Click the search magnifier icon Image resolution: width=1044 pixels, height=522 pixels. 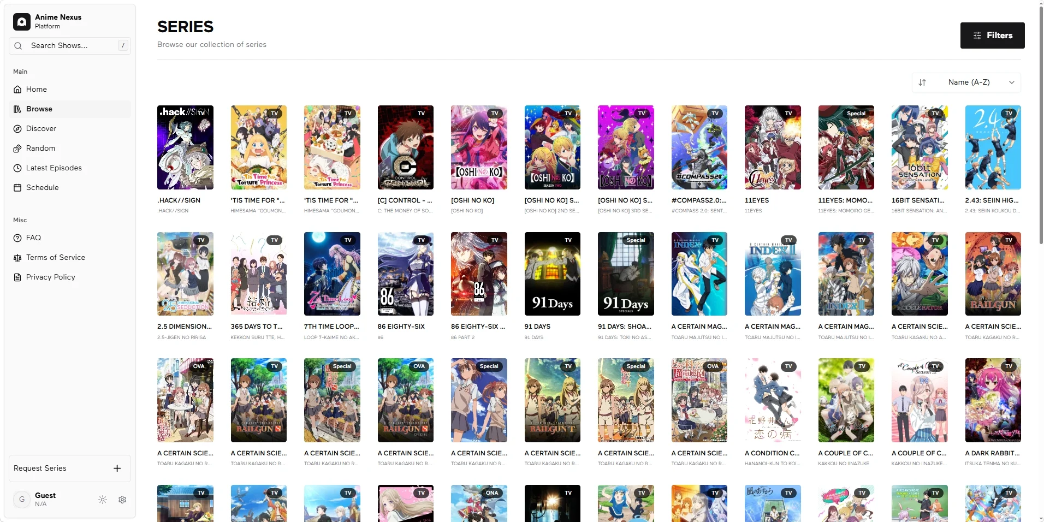coord(18,46)
